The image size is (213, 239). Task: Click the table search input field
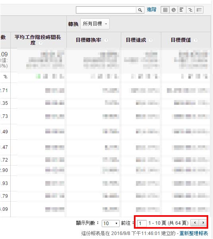(106, 10)
